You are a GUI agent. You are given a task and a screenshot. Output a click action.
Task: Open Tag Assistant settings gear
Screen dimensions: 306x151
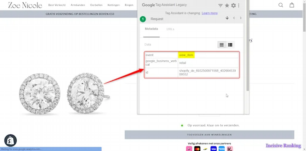click(233, 5)
